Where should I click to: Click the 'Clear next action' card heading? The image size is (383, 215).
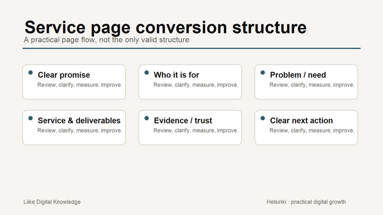301,121
